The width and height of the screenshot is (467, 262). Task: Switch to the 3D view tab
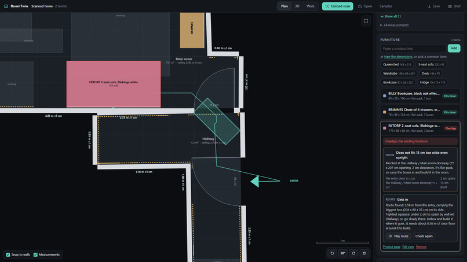click(297, 6)
